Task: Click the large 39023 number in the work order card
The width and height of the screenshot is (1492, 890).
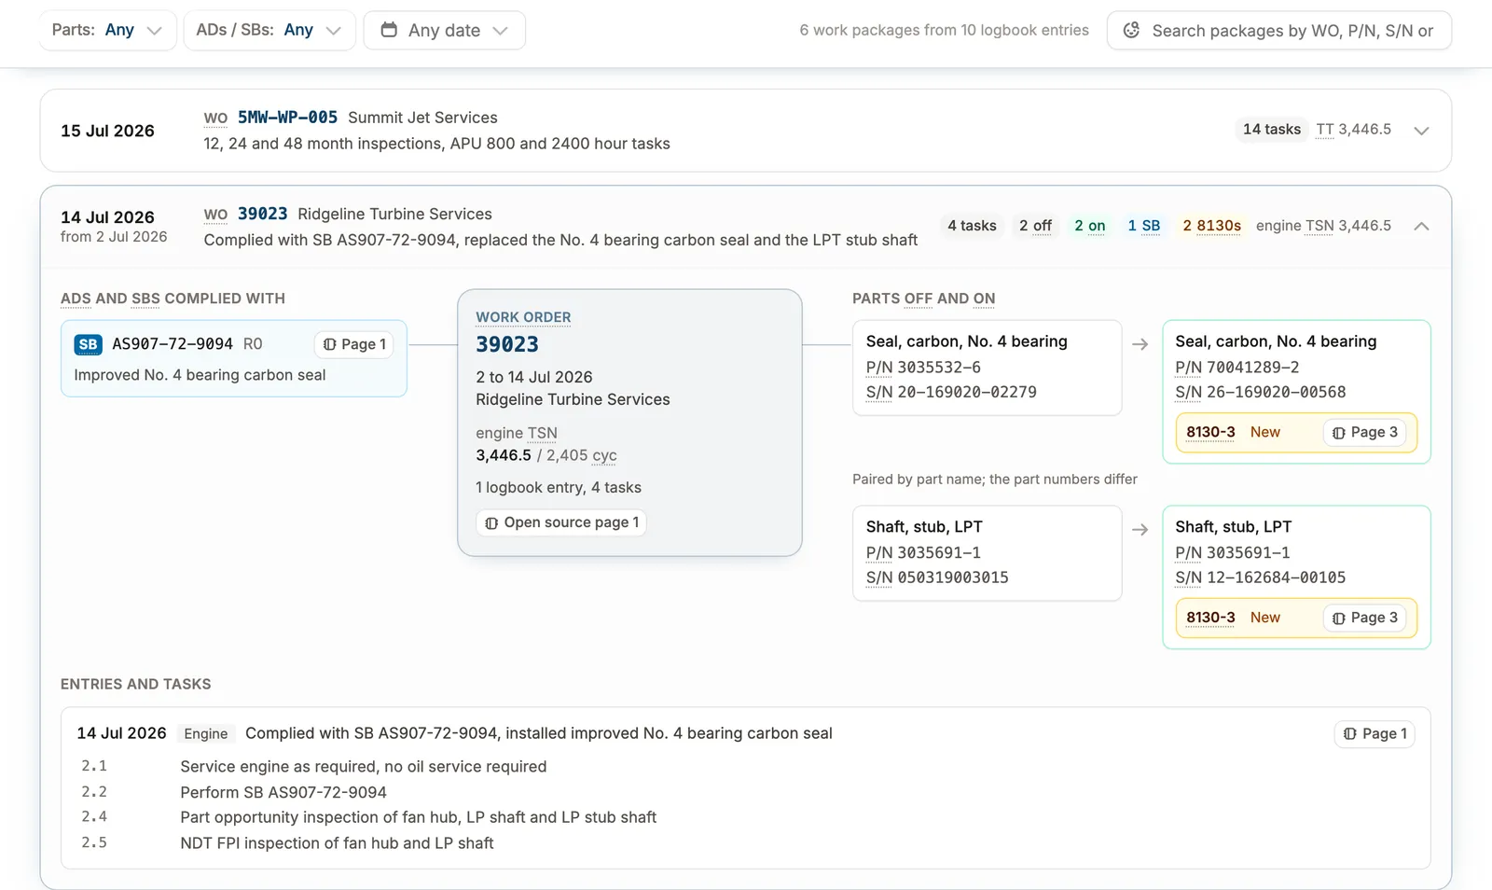Action: (x=507, y=344)
